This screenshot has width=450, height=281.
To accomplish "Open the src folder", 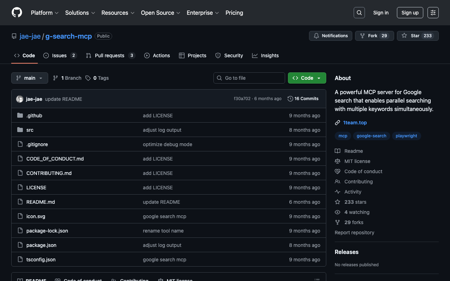I will pos(30,130).
